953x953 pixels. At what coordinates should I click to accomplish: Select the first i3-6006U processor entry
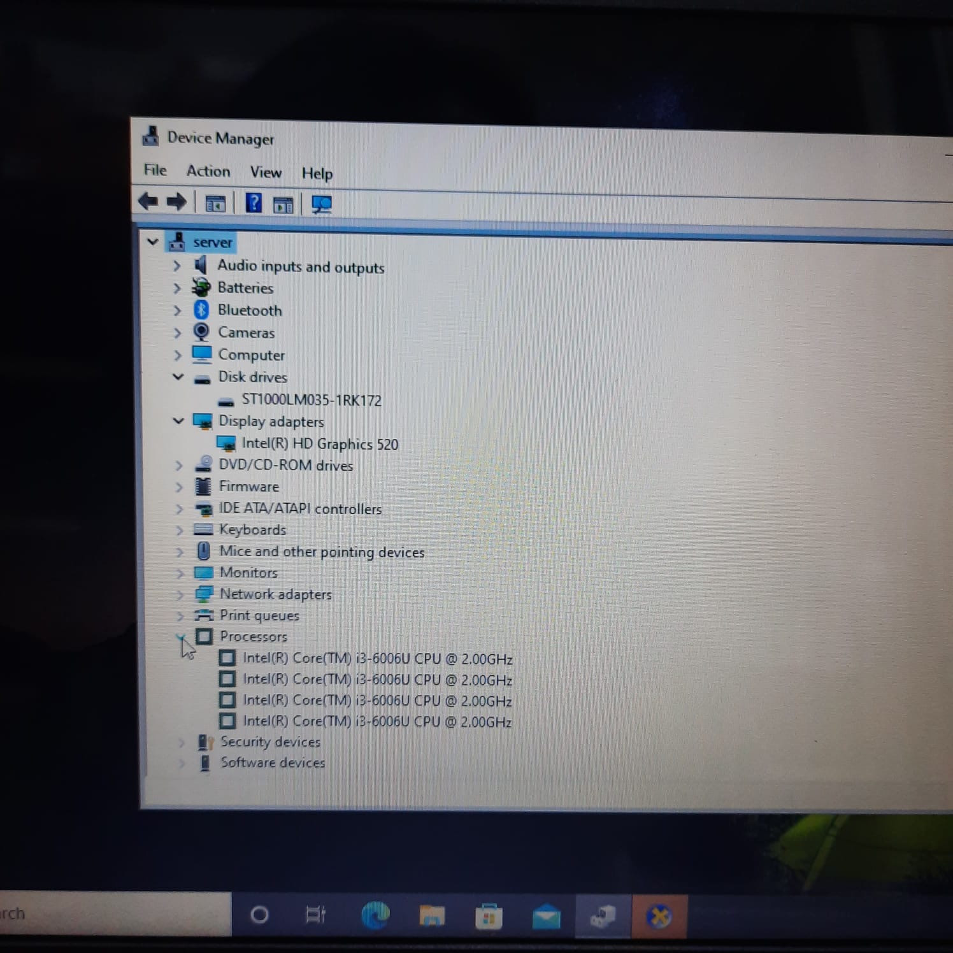[x=377, y=658]
